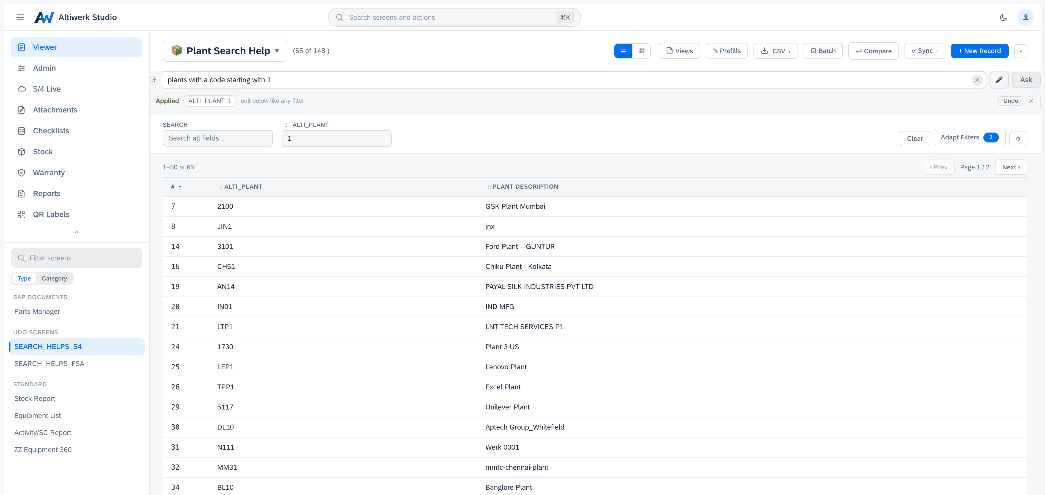Focus the Search screens and actions field

(x=454, y=17)
